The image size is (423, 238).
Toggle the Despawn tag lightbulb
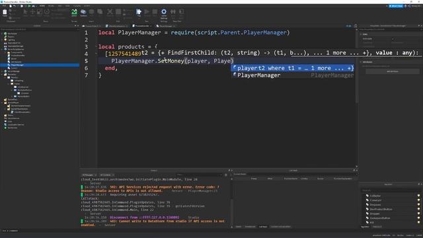[x=418, y=204]
